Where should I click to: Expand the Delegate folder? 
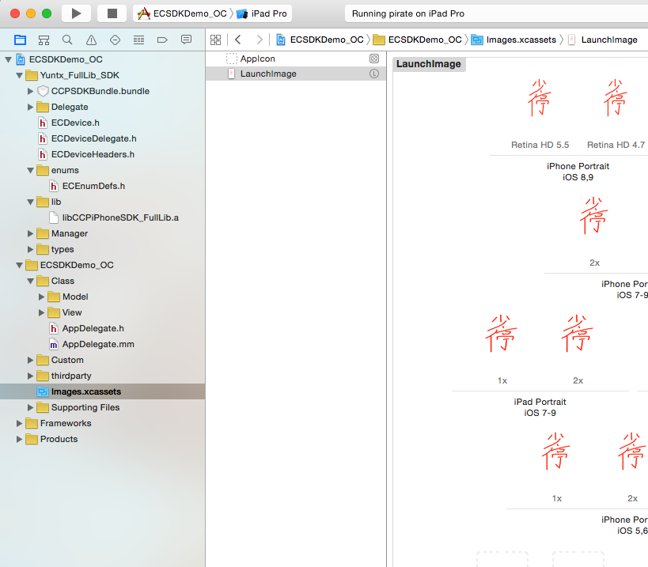click(30, 107)
